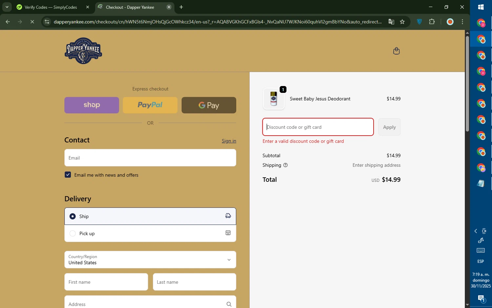Open a new browser tab
The height and width of the screenshot is (308, 492).
181,7
